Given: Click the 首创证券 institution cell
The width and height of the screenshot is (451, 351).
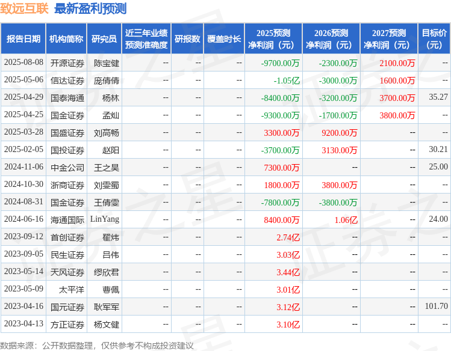Looking at the screenshot, I should point(67,237).
